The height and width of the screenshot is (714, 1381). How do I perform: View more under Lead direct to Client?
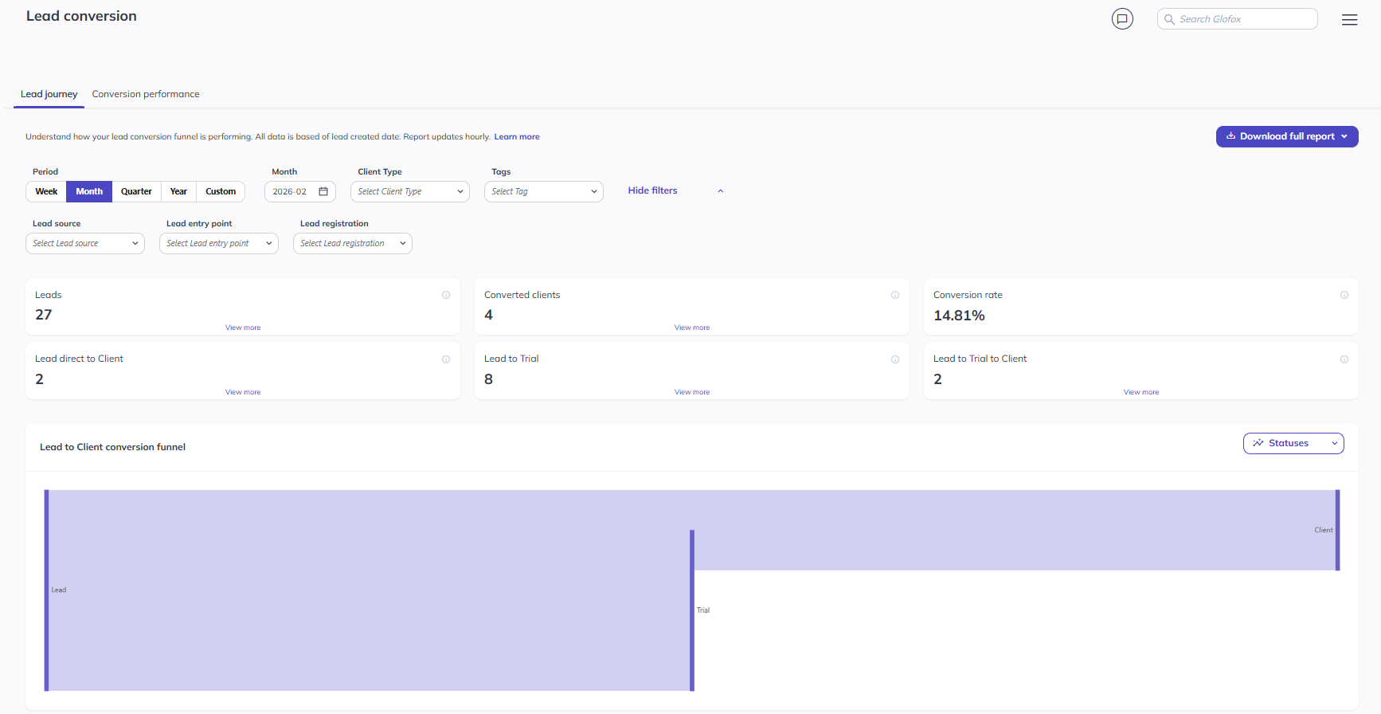pyautogui.click(x=243, y=392)
